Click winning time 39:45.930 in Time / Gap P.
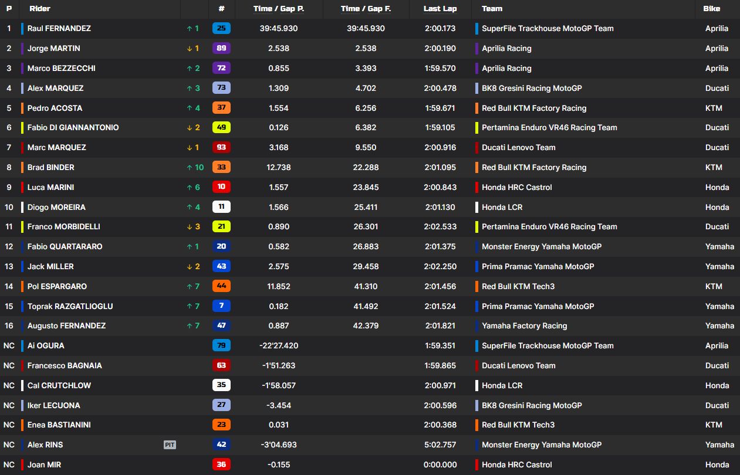 point(279,28)
